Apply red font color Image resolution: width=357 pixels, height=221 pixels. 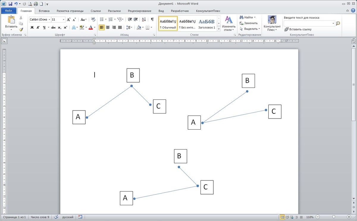tap(91, 27)
